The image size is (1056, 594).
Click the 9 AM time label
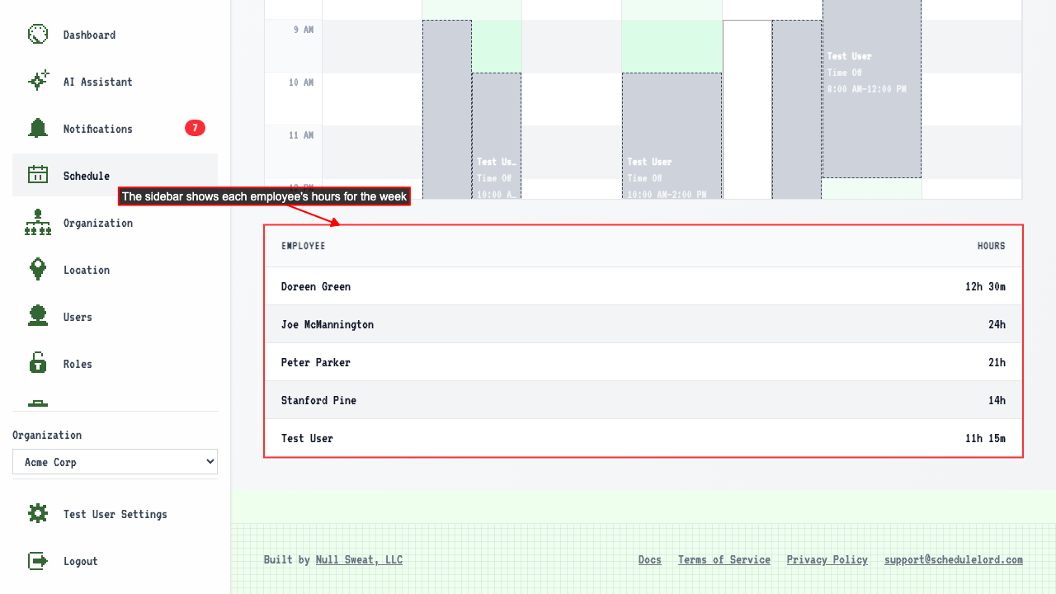(x=303, y=30)
